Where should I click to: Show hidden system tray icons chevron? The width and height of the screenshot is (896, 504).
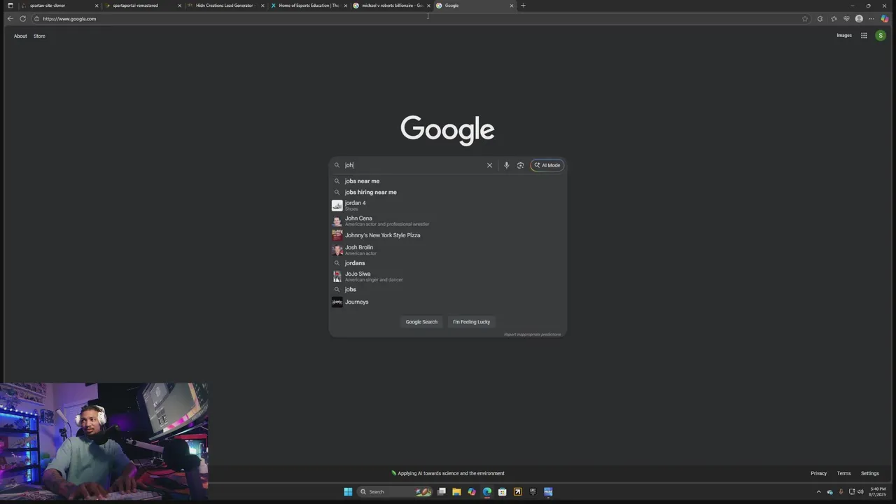818,491
